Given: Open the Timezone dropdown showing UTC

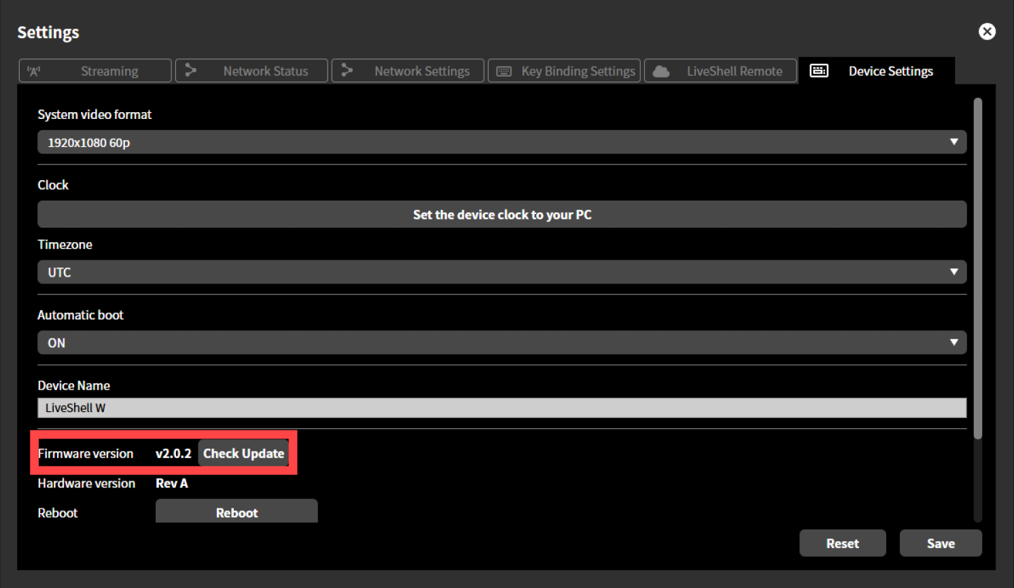Looking at the screenshot, I should pyautogui.click(x=502, y=272).
